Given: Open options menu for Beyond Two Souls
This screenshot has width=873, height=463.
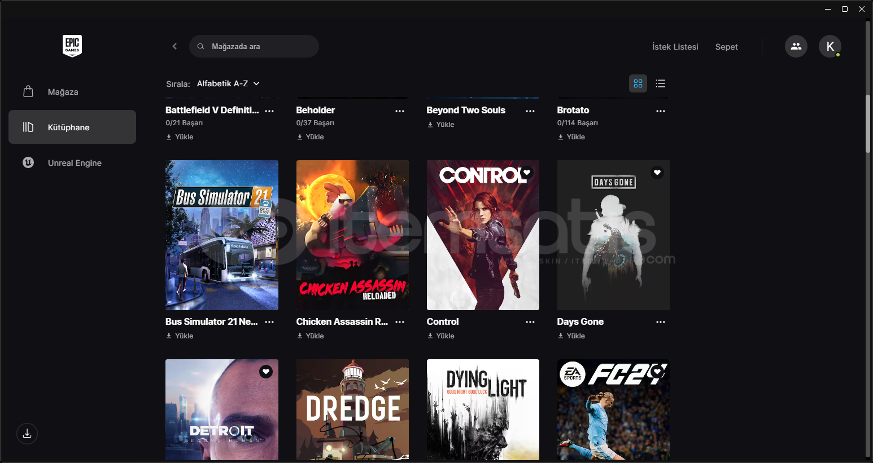Looking at the screenshot, I should point(530,111).
